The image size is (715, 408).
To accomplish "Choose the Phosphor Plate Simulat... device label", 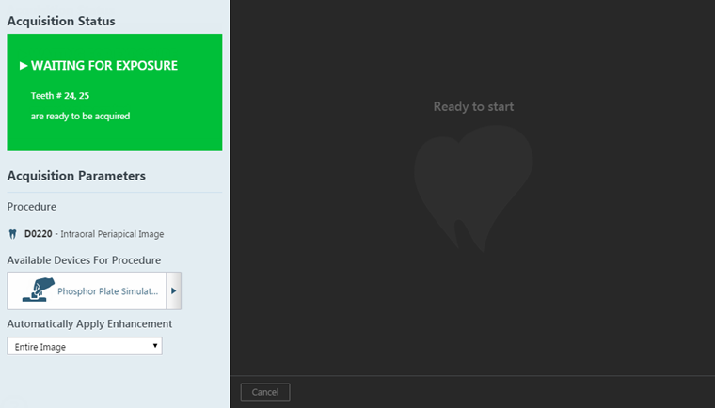I will 108,291.
